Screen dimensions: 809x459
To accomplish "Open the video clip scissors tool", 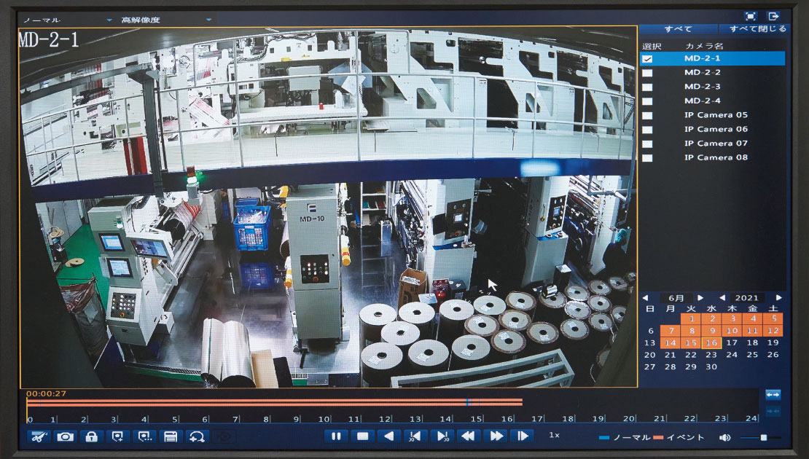I will (x=38, y=436).
